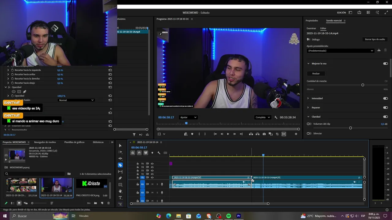Image resolution: width=392 pixels, height=220 pixels.
Task: Create ellipse mask under Opacidad
Action: click(x=13, y=91)
